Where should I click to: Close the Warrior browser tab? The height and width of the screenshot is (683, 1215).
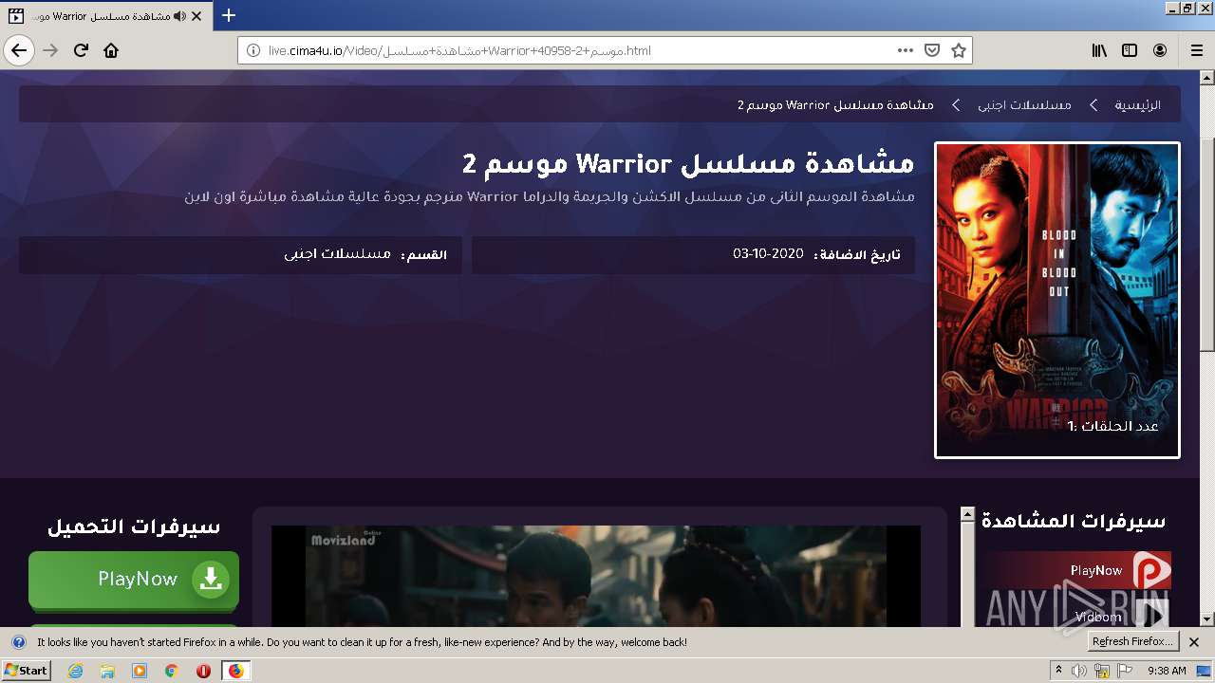click(196, 16)
